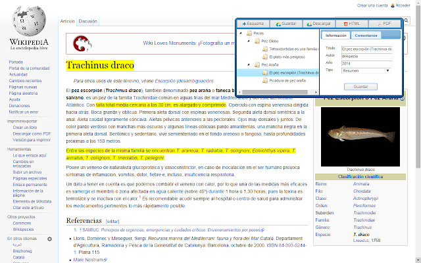Click the Esquema add button

[x=251, y=23]
